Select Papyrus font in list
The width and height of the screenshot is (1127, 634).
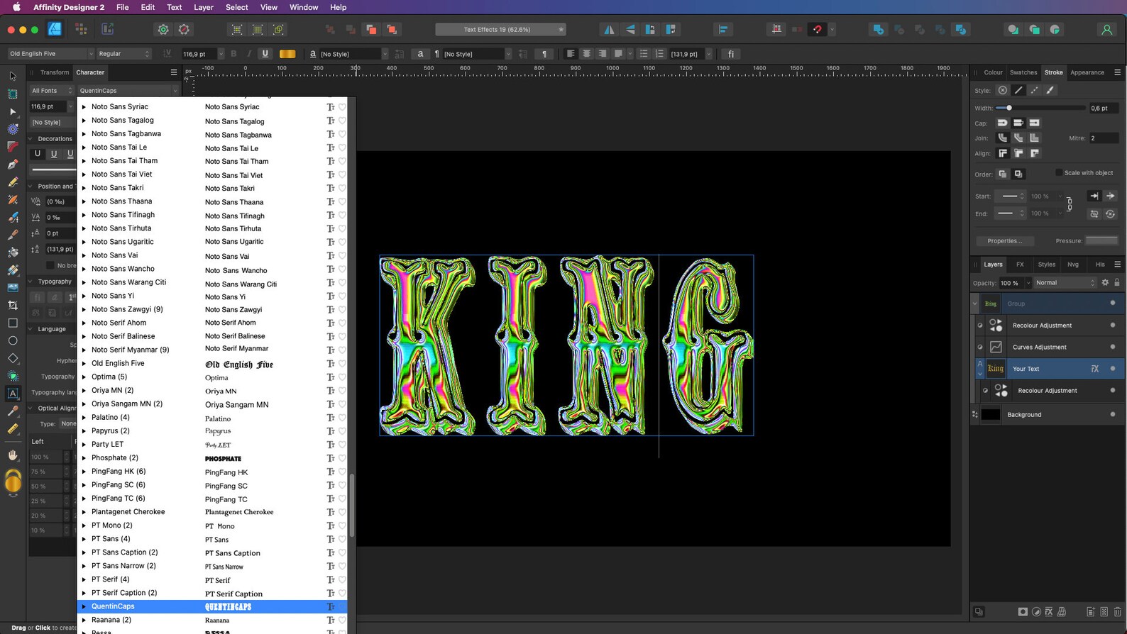[211, 431]
